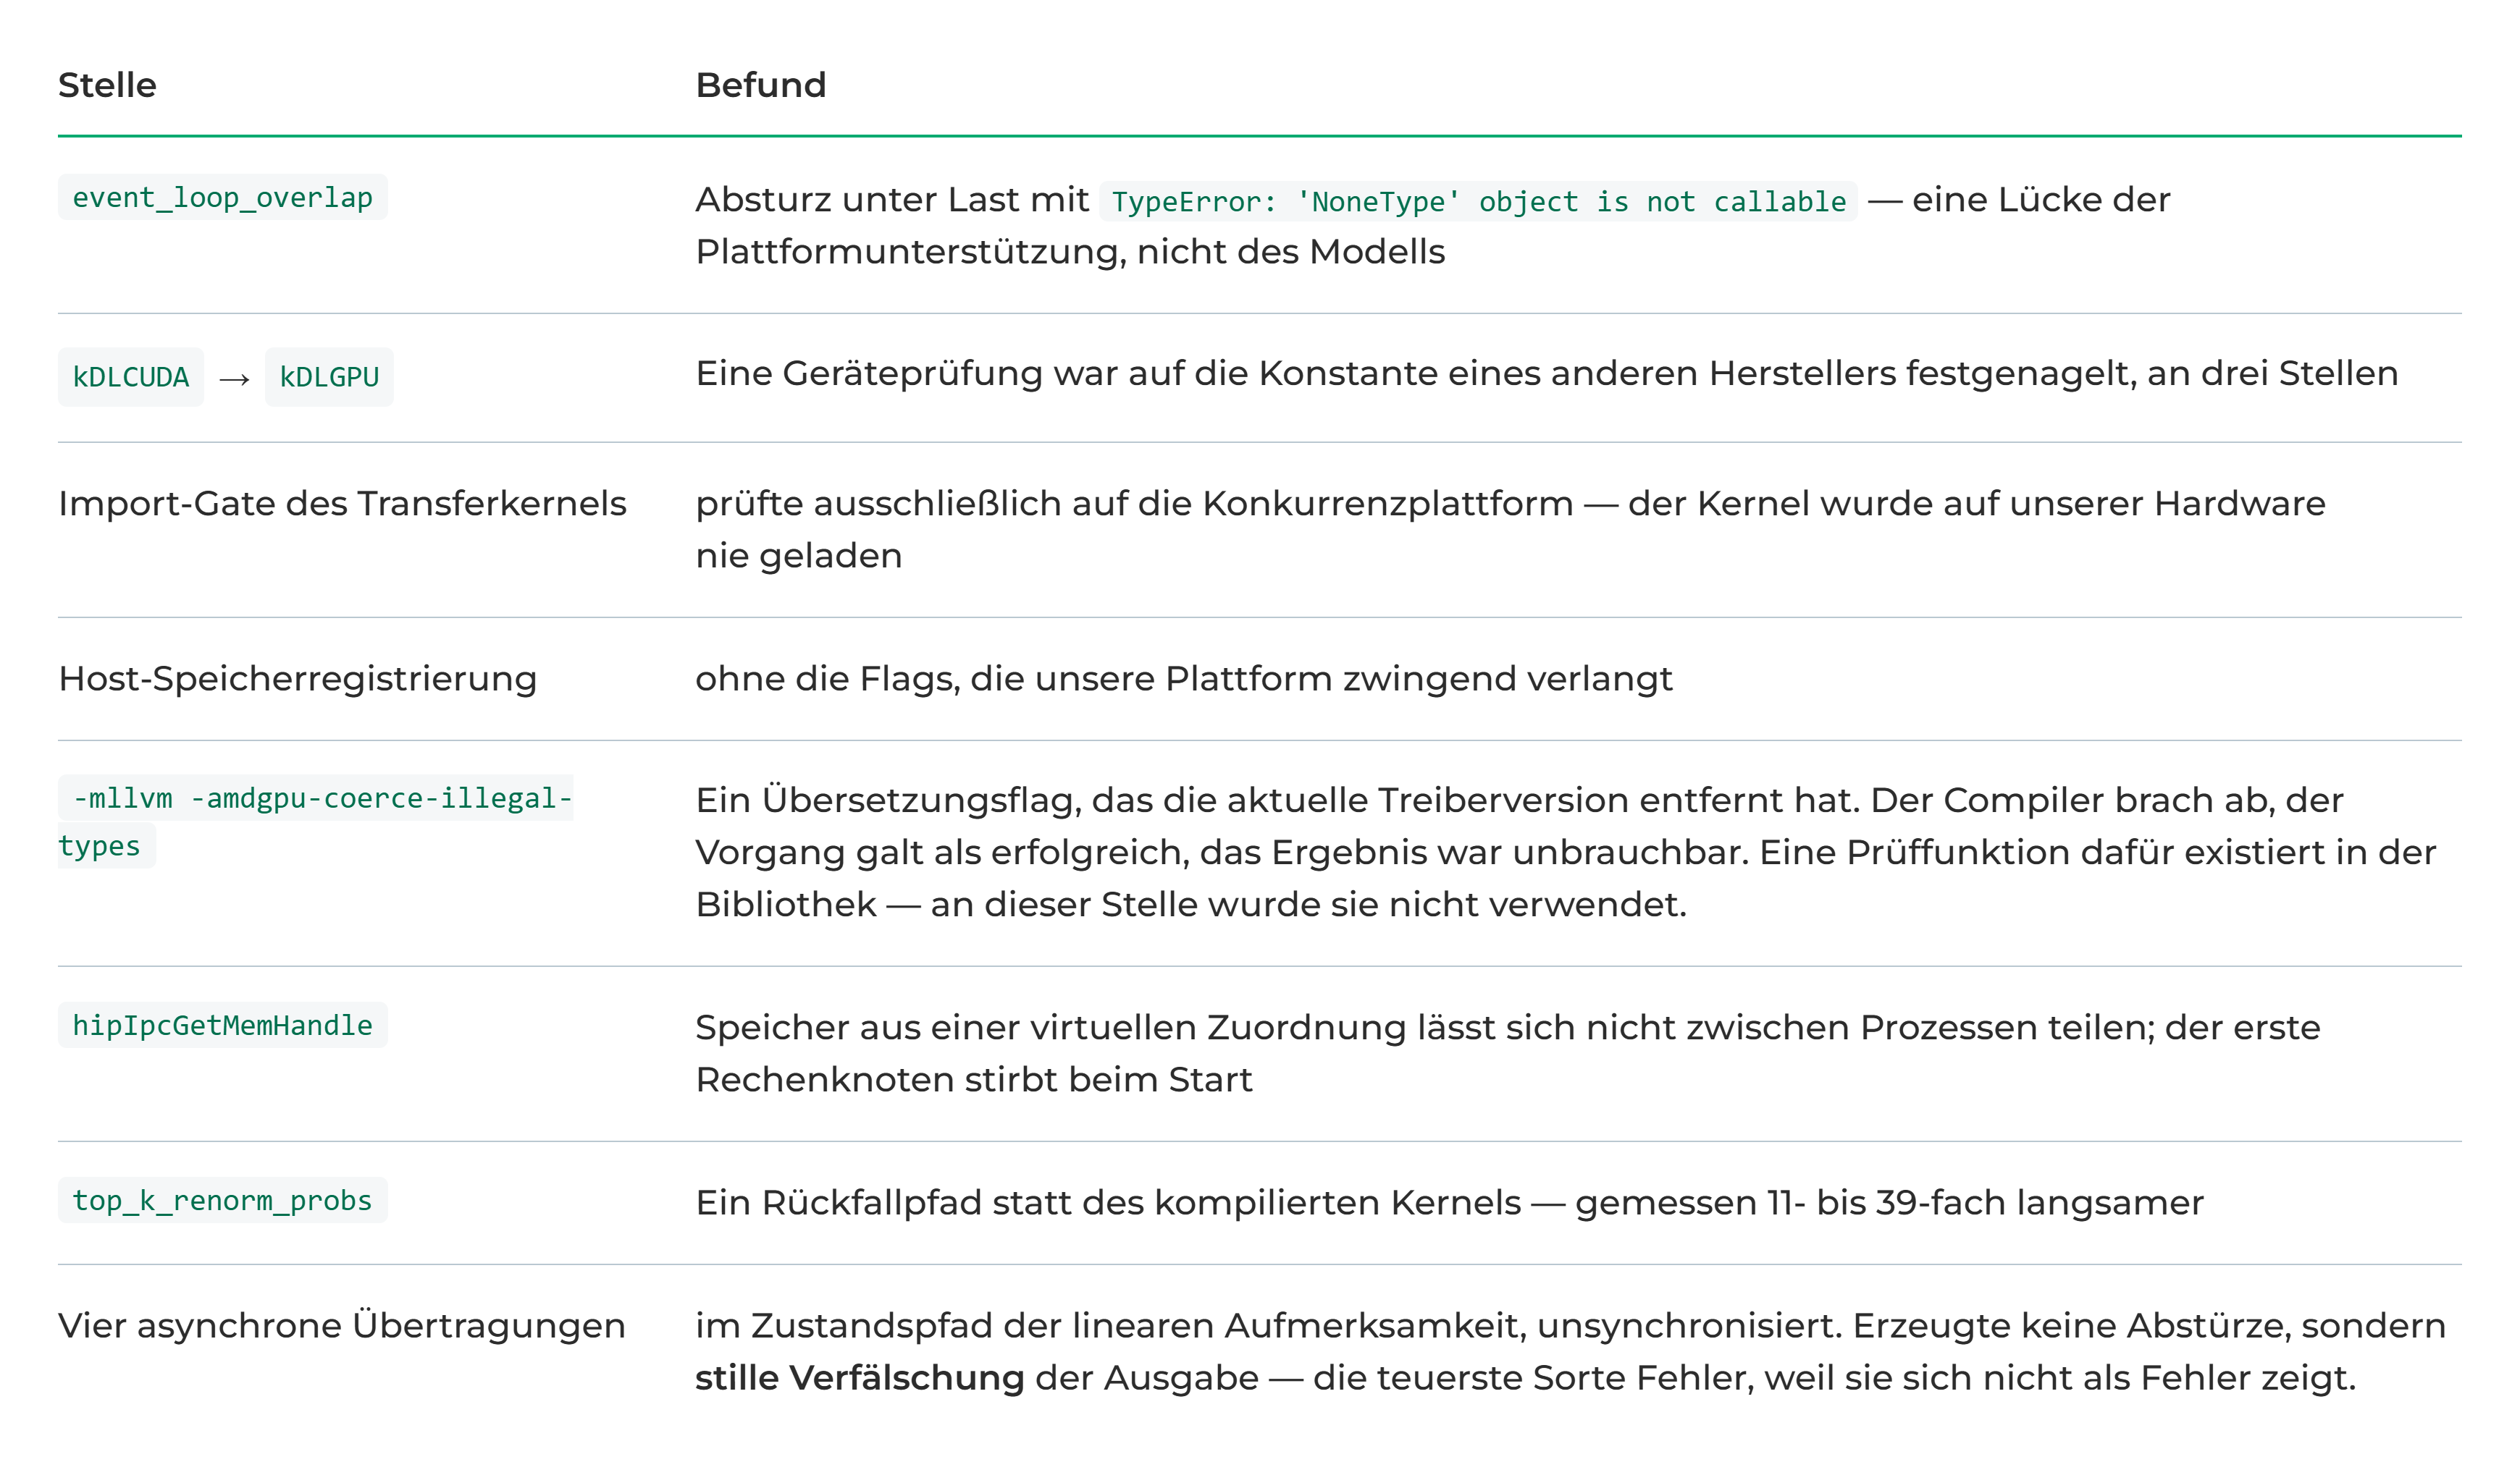
Task: Click the Stelle column header
Action: [107, 85]
